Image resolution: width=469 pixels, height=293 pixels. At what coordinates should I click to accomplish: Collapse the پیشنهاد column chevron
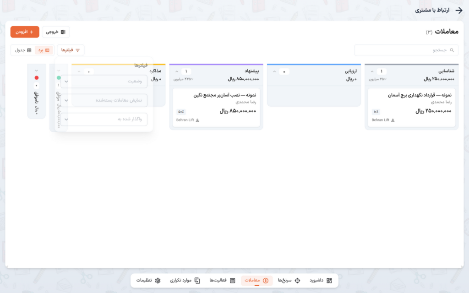click(x=177, y=71)
